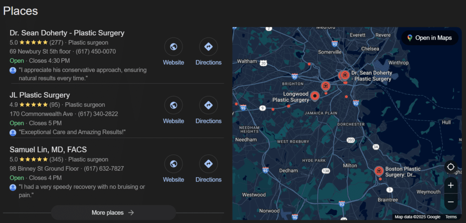Open the JL Plastic Surgery listing title
Viewport: 466px width, 223px height.
pyautogui.click(x=40, y=95)
